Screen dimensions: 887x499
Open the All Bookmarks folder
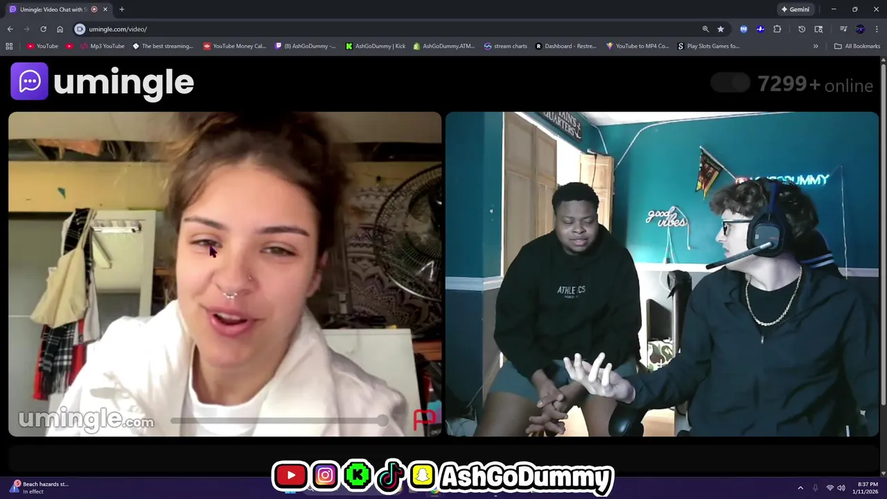pos(857,46)
